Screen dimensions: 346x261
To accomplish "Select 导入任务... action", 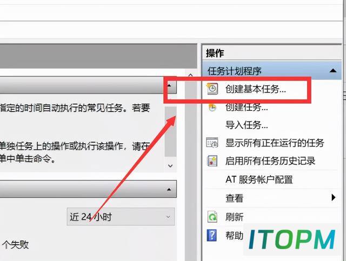I will [247, 125].
